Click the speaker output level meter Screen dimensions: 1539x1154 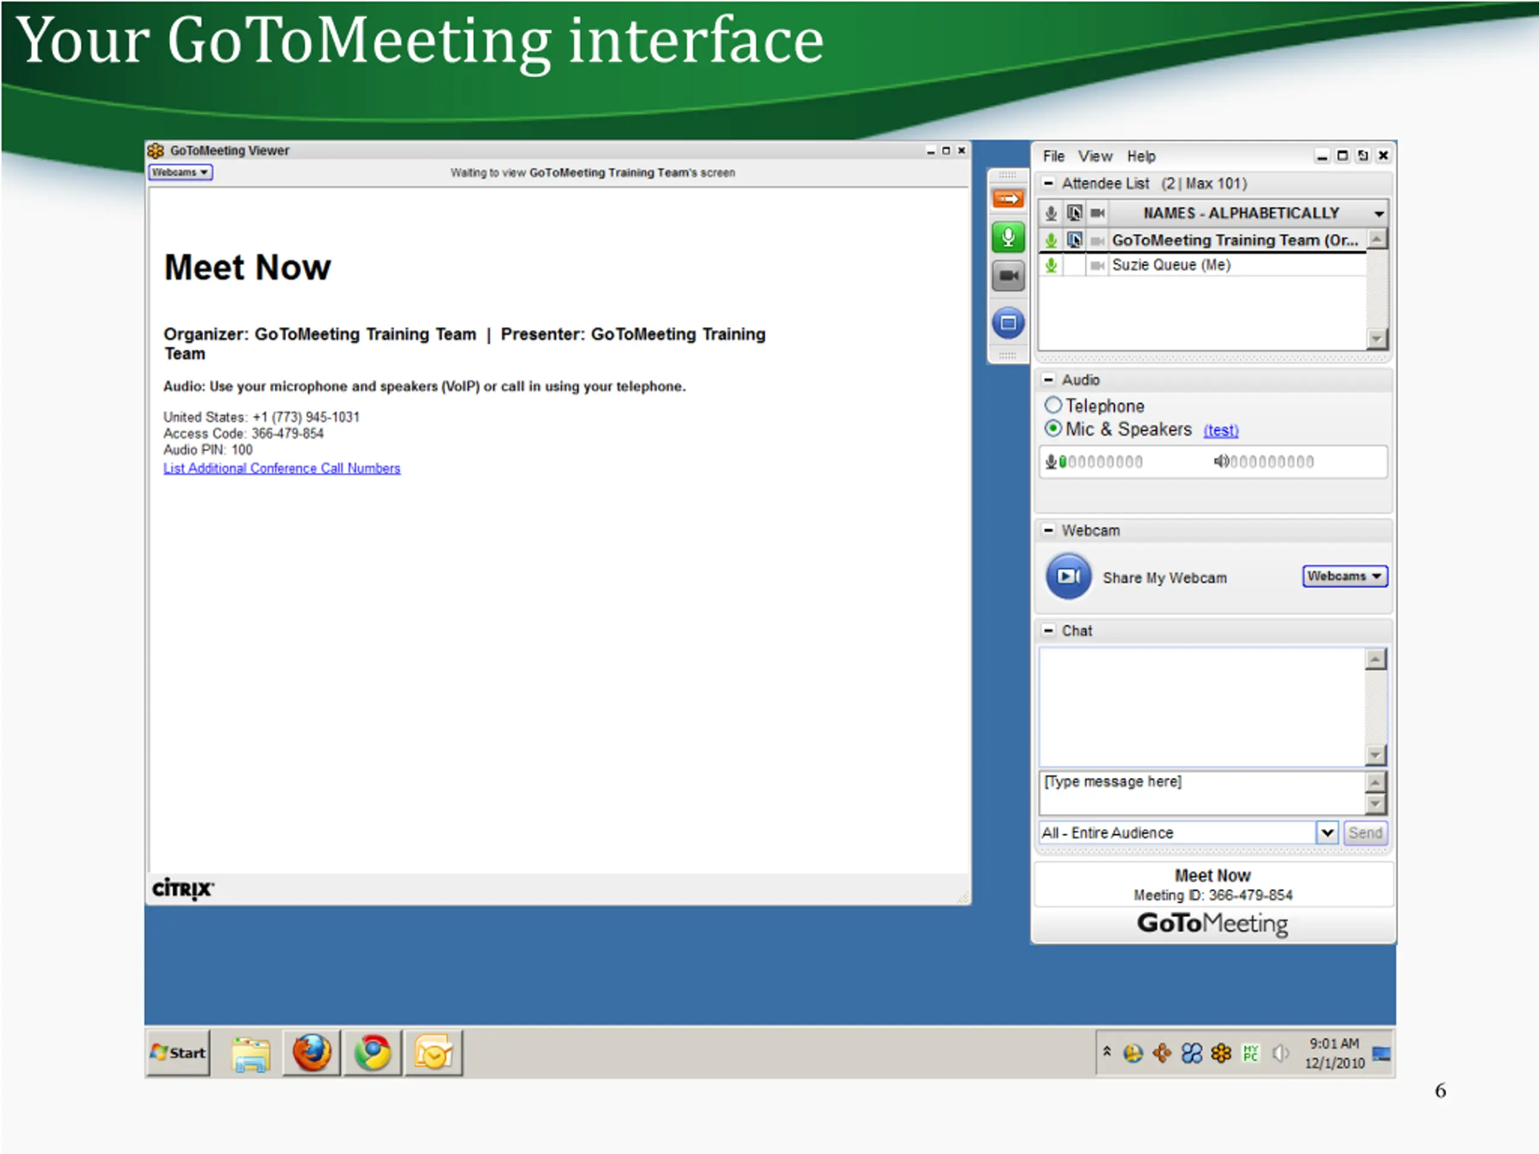click(x=1272, y=462)
